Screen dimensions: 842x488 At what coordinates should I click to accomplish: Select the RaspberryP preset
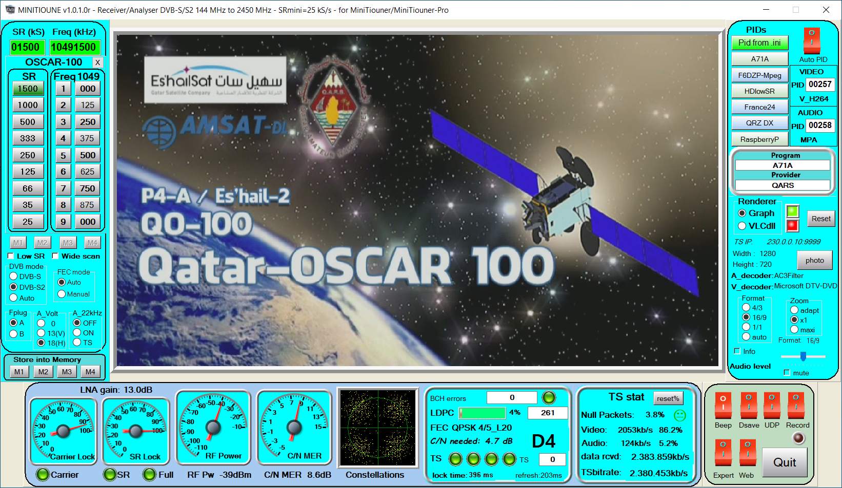pos(759,139)
